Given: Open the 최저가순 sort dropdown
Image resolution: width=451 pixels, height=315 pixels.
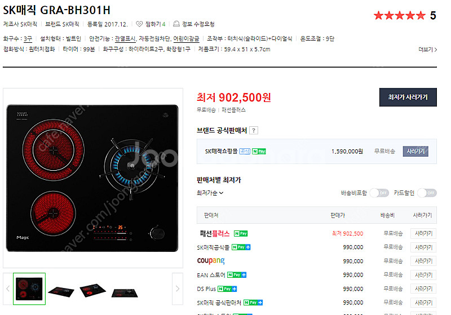Looking at the screenshot, I should tap(210, 193).
